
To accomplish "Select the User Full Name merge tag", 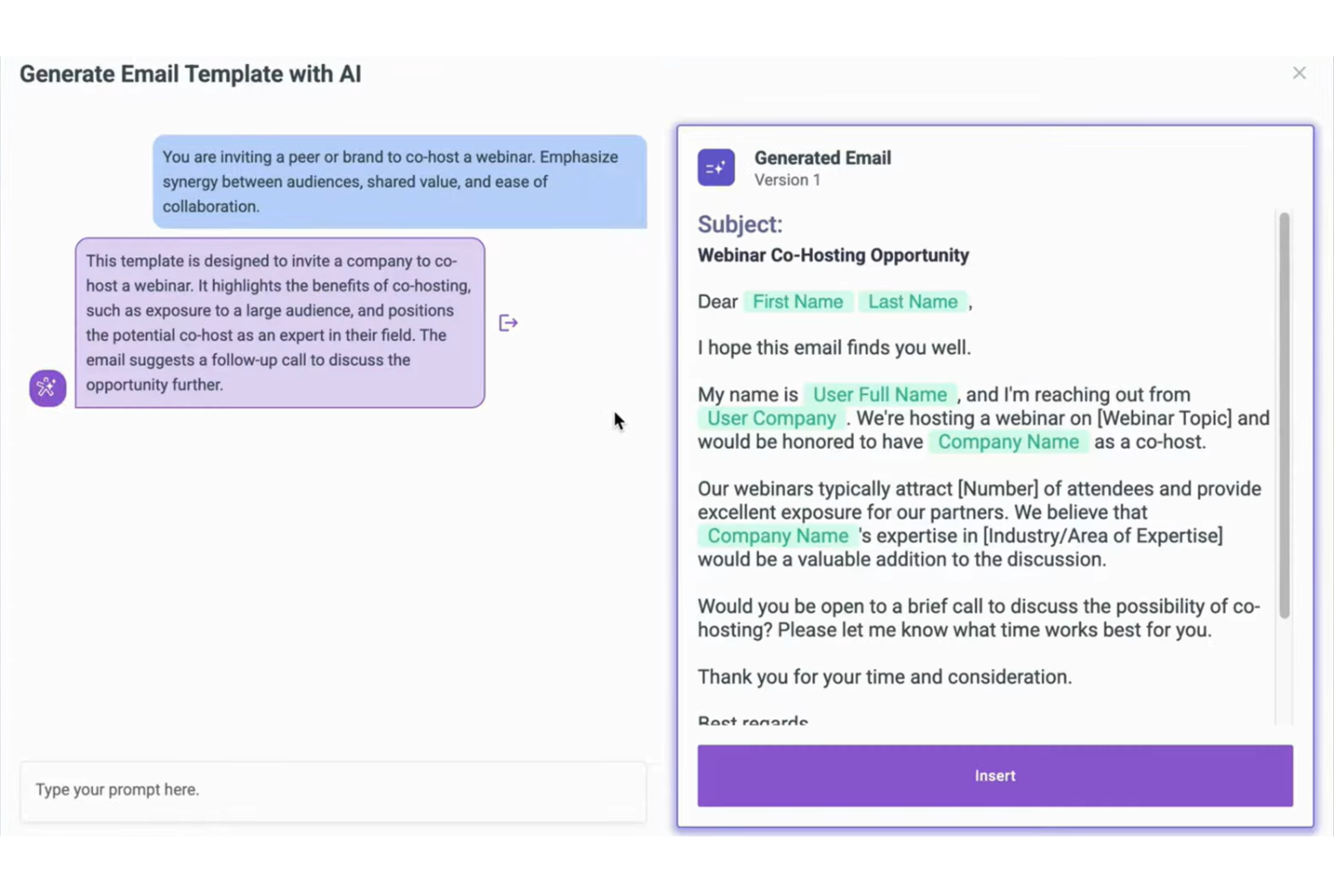I will 880,395.
